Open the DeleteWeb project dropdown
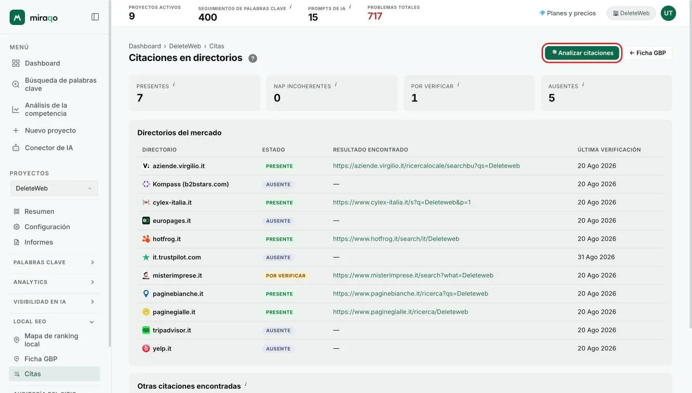The width and height of the screenshot is (692, 393). coord(54,188)
